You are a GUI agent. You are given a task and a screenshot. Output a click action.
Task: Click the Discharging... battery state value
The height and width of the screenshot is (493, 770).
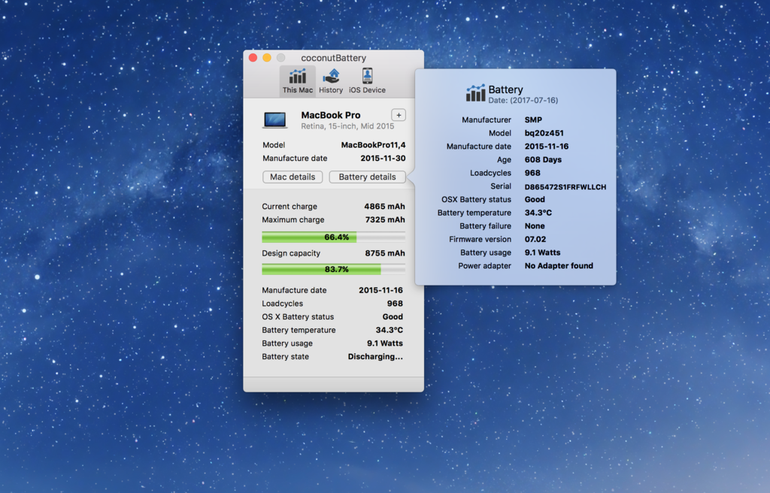tap(375, 356)
